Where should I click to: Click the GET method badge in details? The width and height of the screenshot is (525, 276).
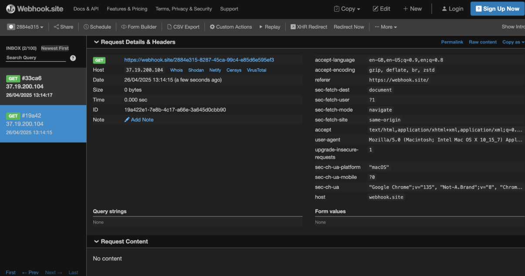pos(99,60)
